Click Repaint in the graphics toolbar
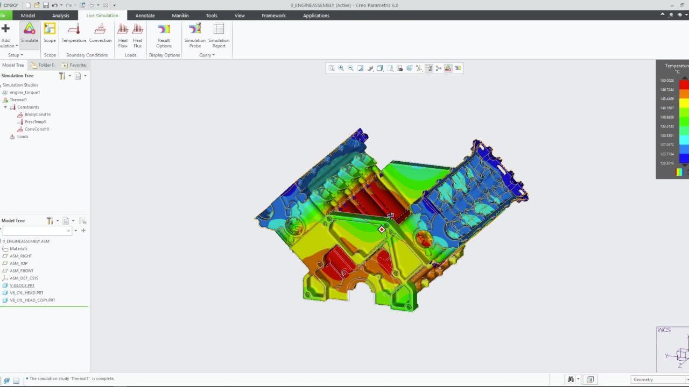The height and width of the screenshot is (387, 689). (x=361, y=68)
